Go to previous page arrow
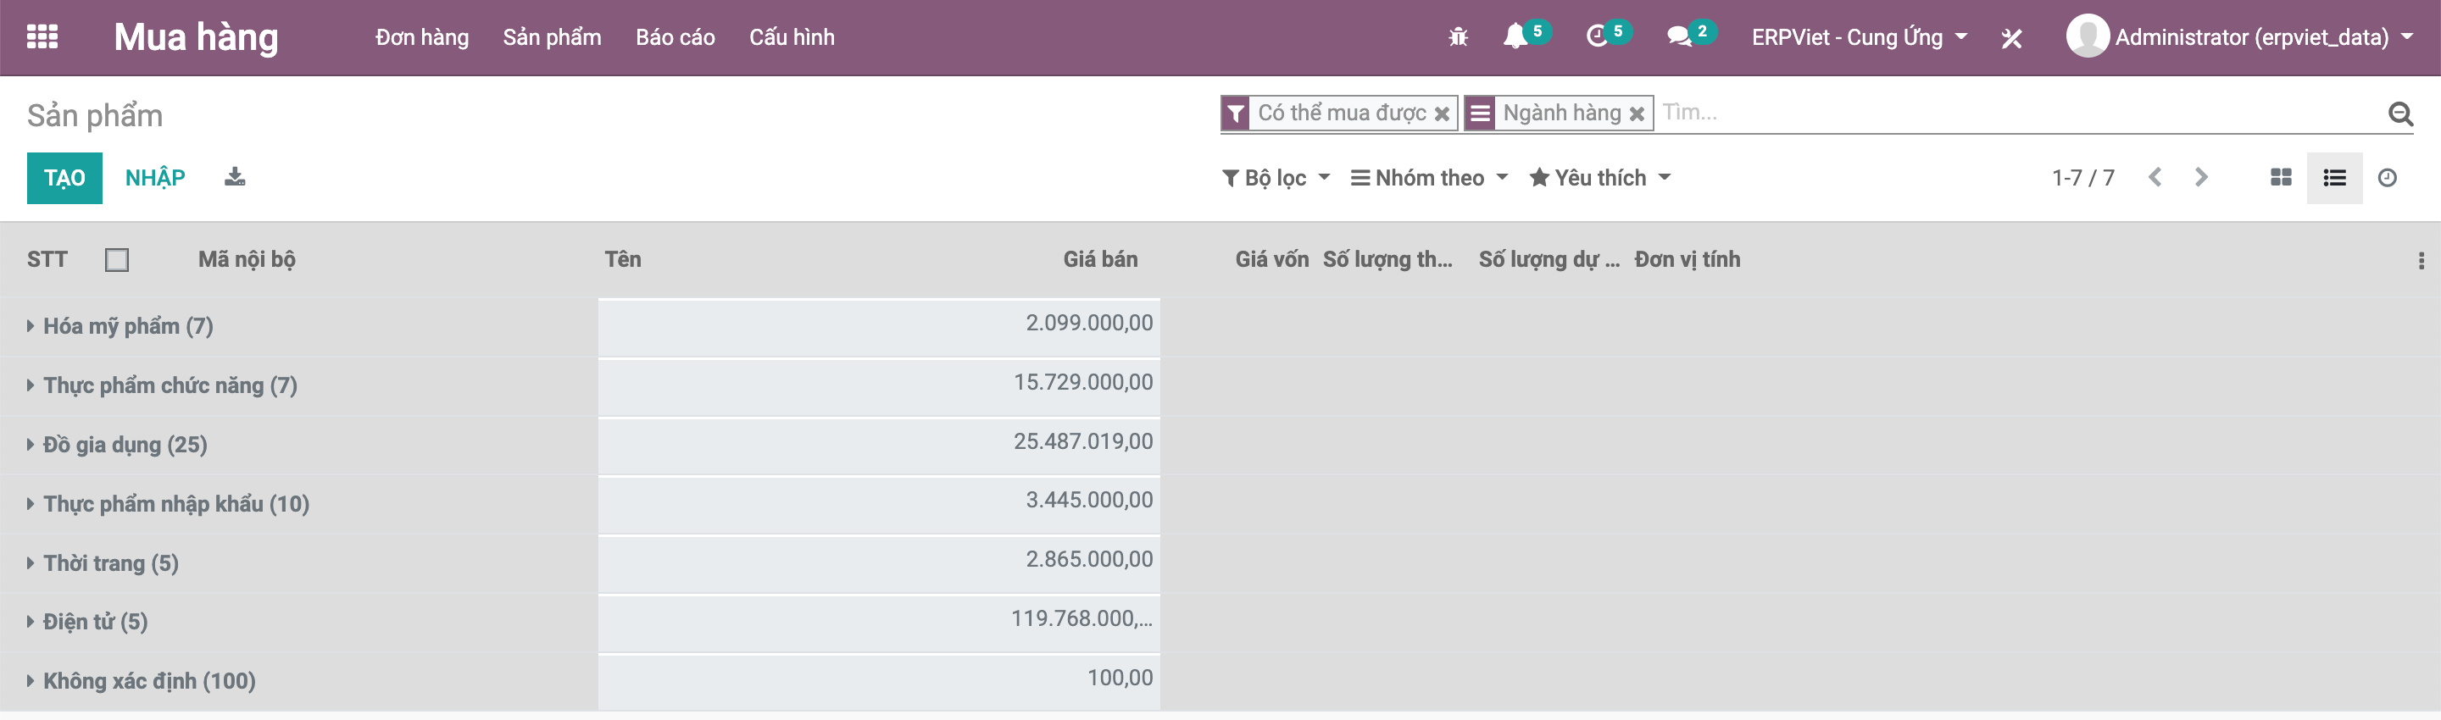 (x=2155, y=177)
